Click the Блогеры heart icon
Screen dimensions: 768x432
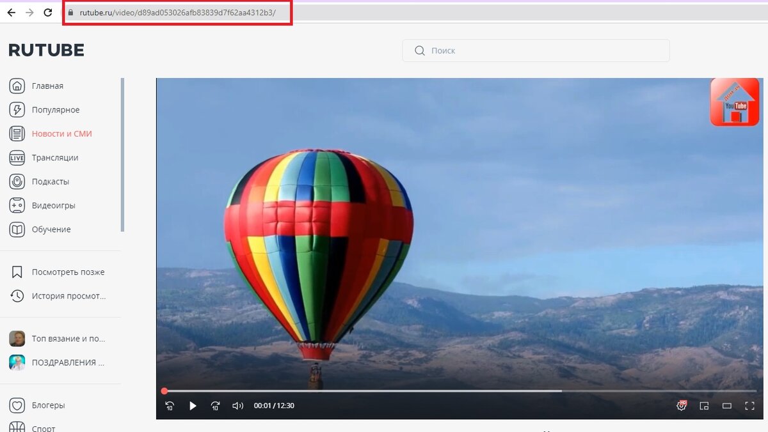(17, 405)
